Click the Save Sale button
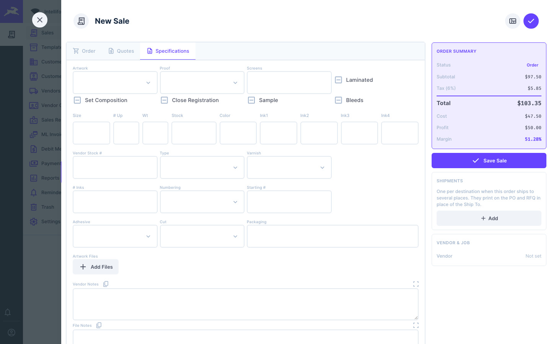 [x=489, y=161]
